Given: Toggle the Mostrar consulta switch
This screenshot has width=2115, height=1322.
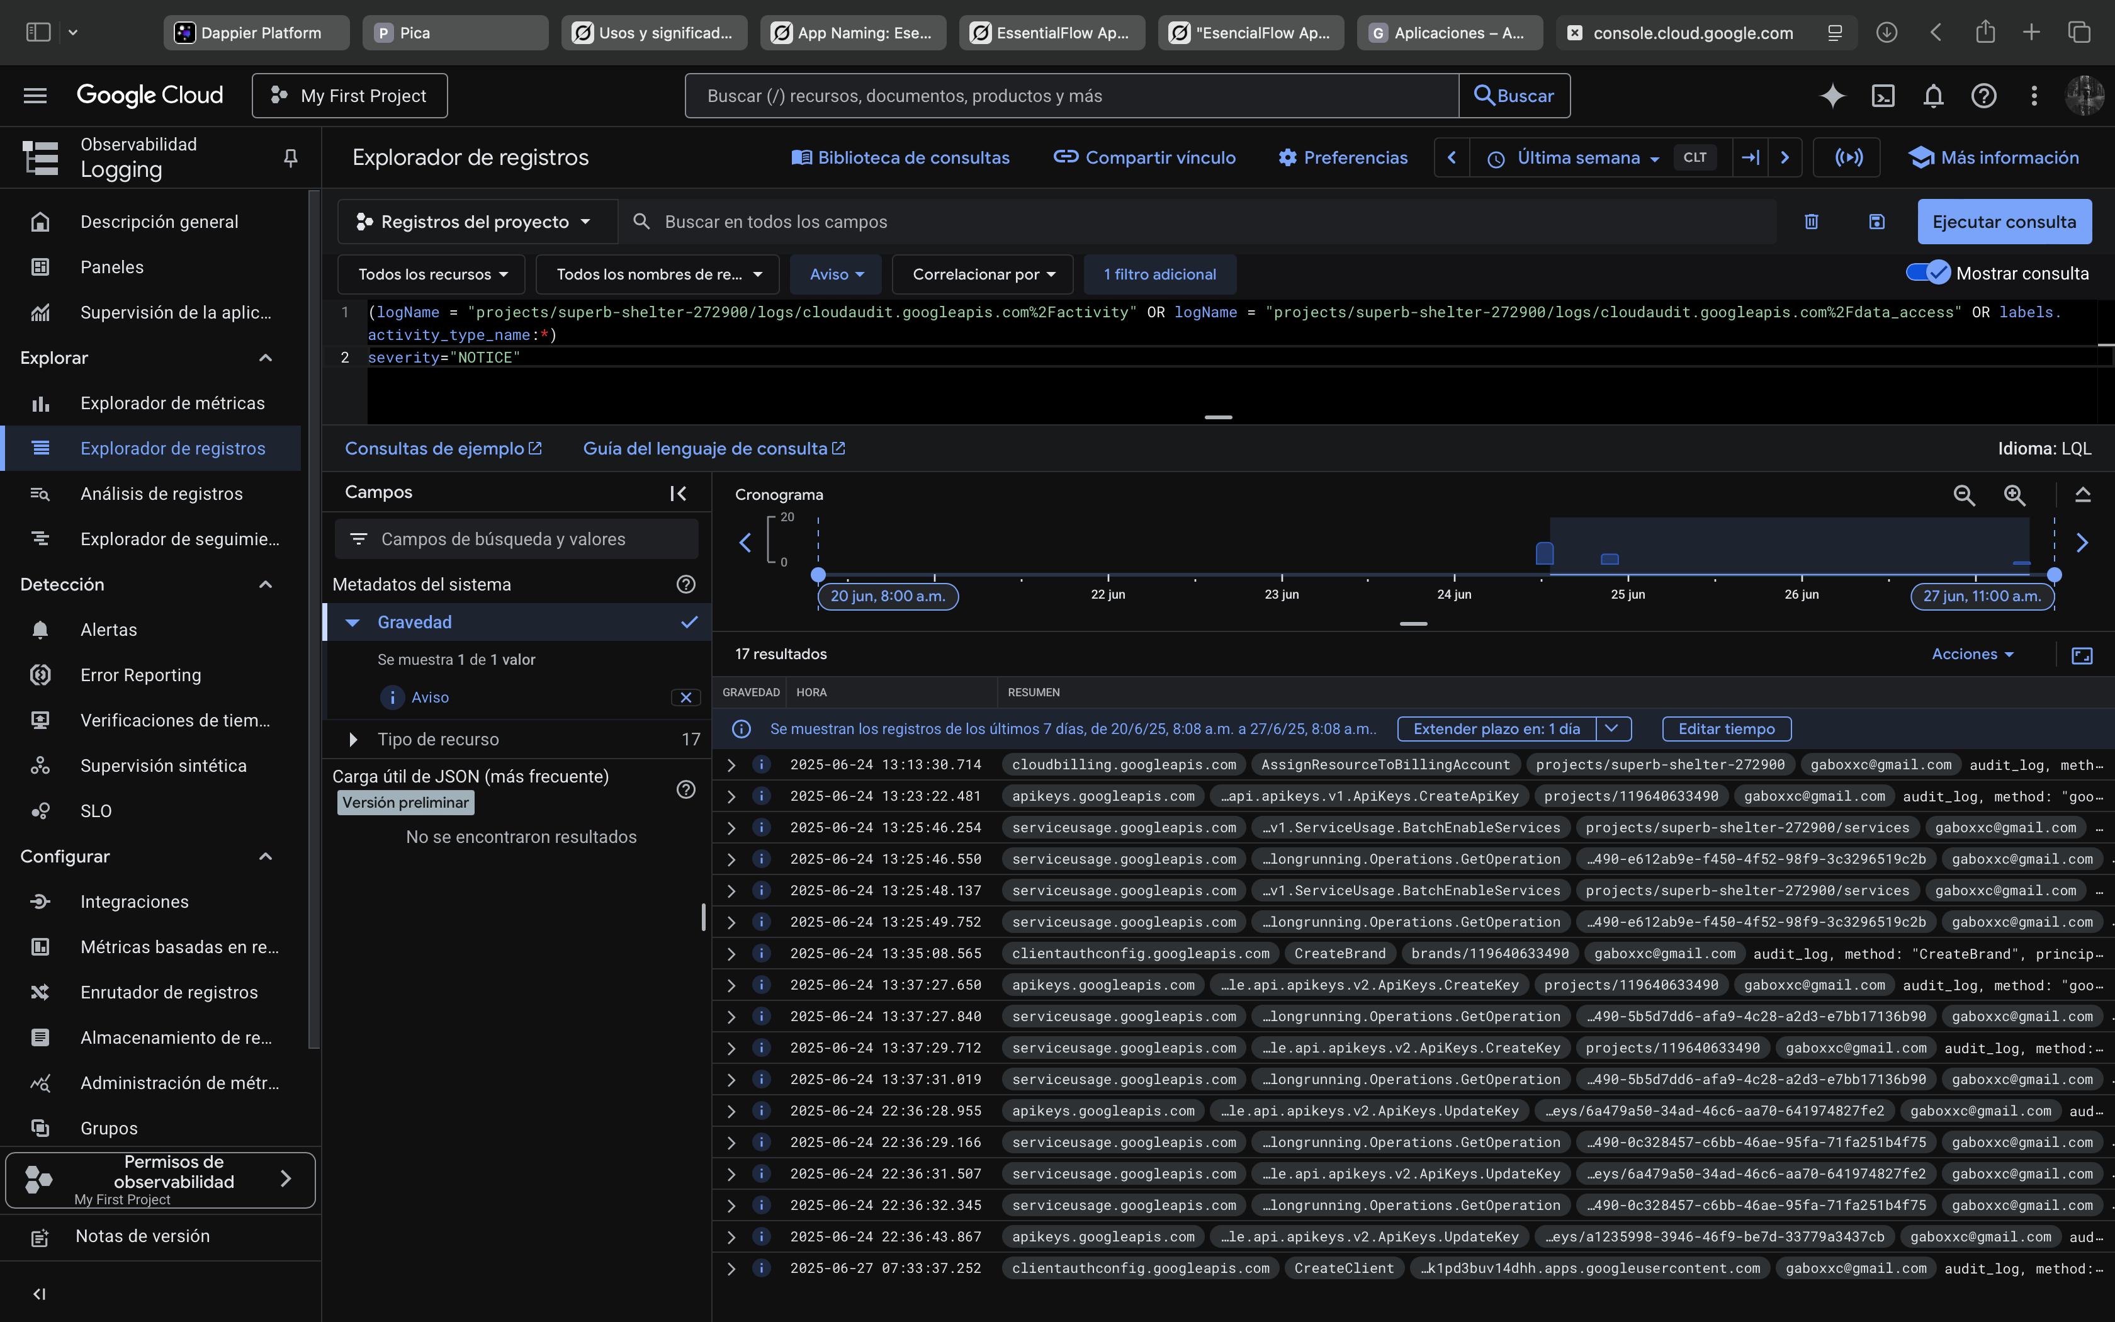Looking at the screenshot, I should [x=1928, y=274].
